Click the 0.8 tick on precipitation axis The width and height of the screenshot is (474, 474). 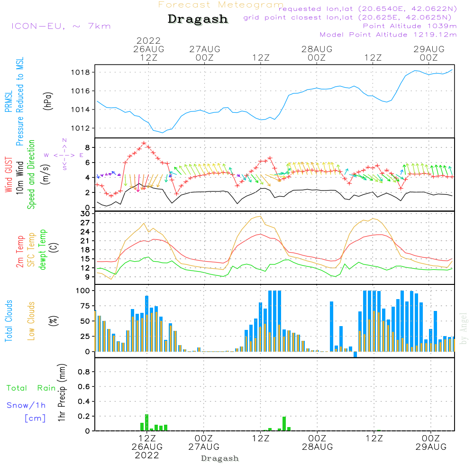[84, 372]
